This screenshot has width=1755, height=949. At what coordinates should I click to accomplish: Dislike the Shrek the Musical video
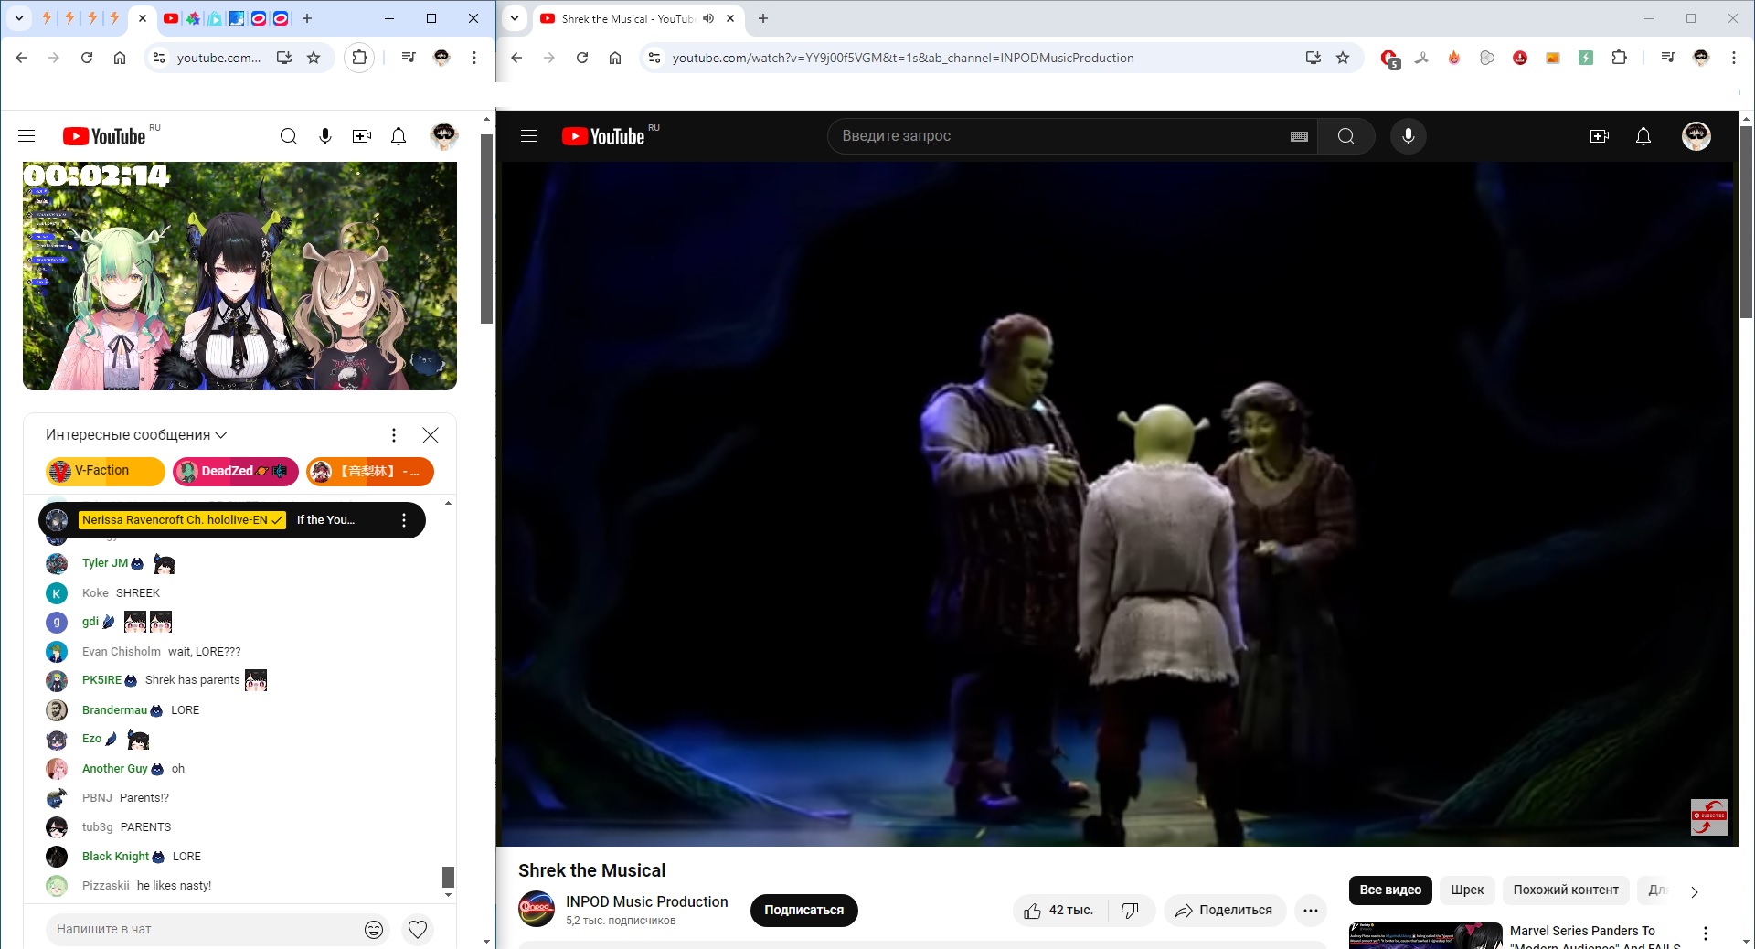[x=1131, y=911]
